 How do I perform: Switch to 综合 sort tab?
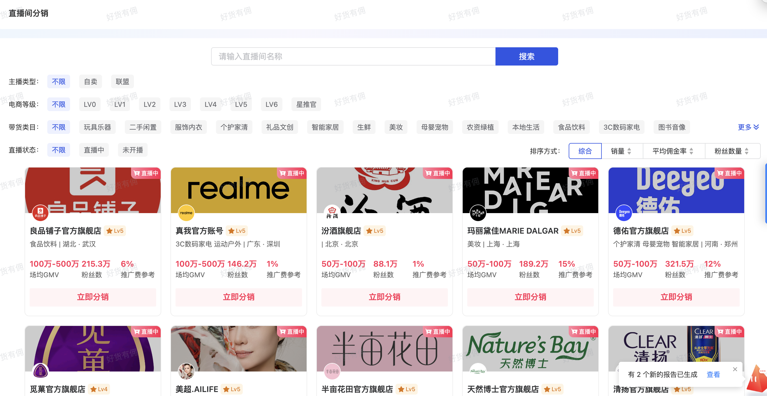click(x=585, y=151)
